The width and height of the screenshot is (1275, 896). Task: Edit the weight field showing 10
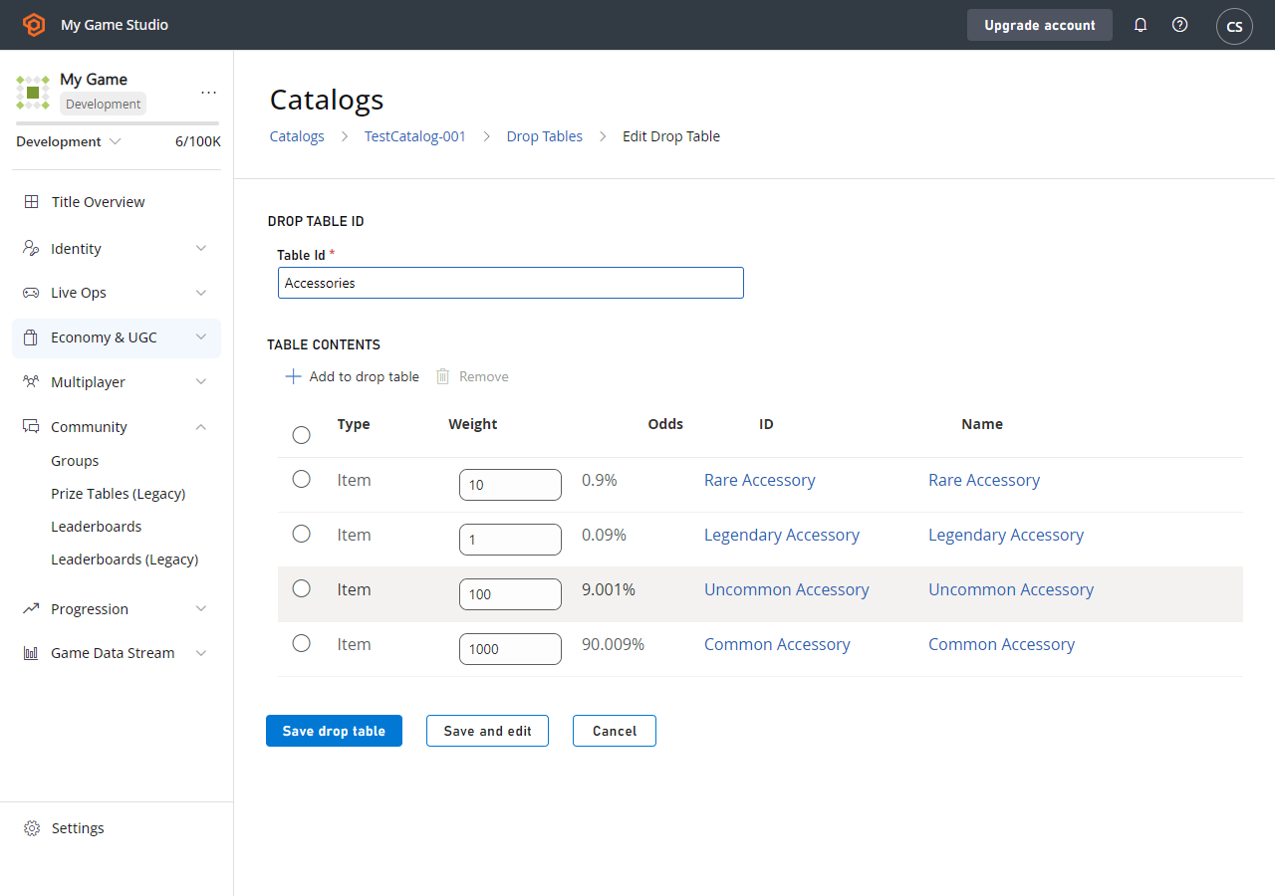510,485
